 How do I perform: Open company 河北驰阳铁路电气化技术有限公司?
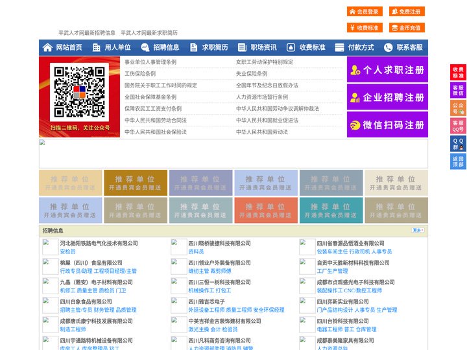tap(99, 243)
